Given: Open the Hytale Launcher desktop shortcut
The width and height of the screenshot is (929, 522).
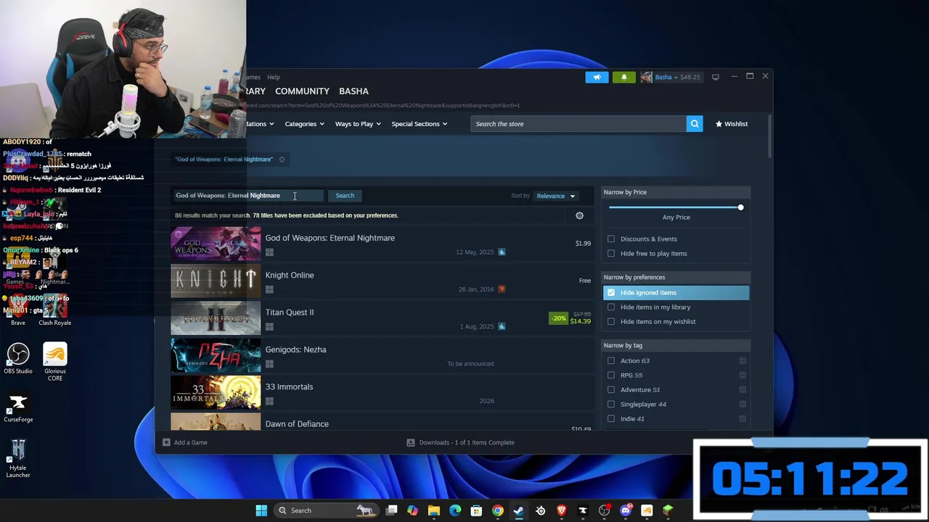Looking at the screenshot, I should (x=18, y=458).
